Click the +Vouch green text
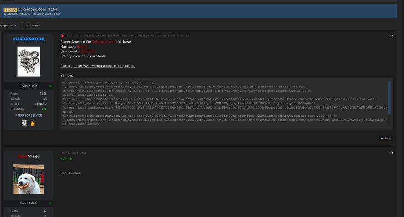The width and height of the screenshot is (404, 217). [x=66, y=159]
